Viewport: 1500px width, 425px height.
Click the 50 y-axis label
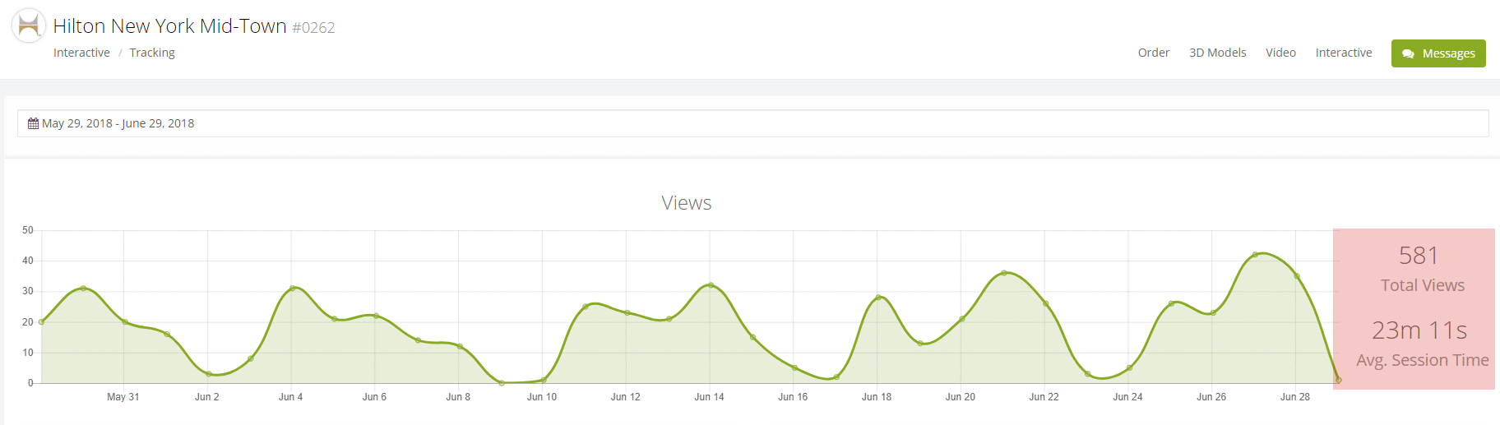tap(28, 230)
